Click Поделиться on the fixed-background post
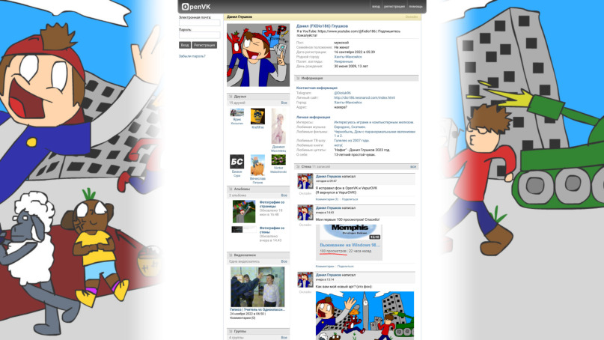 [x=350, y=199]
